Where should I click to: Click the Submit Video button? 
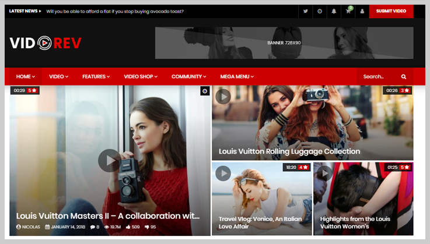(391, 11)
